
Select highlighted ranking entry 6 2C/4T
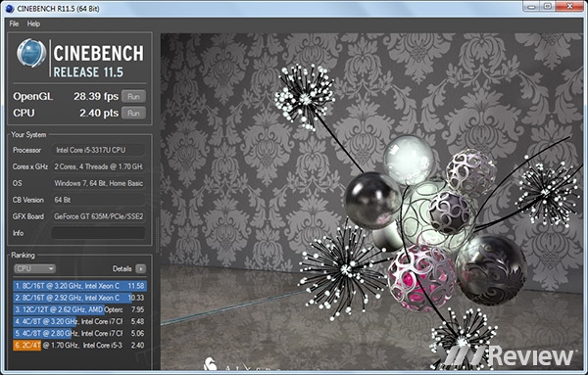point(79,345)
